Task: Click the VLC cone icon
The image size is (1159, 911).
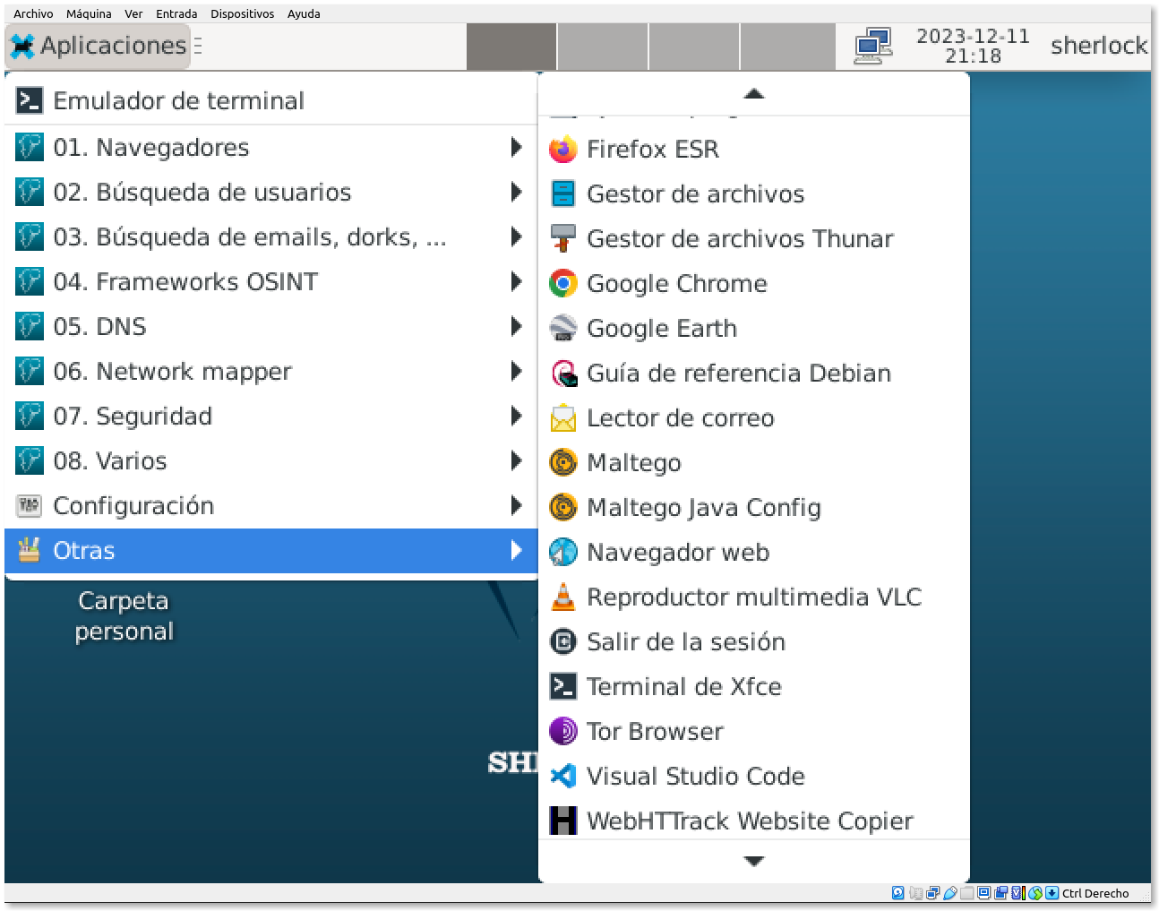Action: pyautogui.click(x=562, y=597)
